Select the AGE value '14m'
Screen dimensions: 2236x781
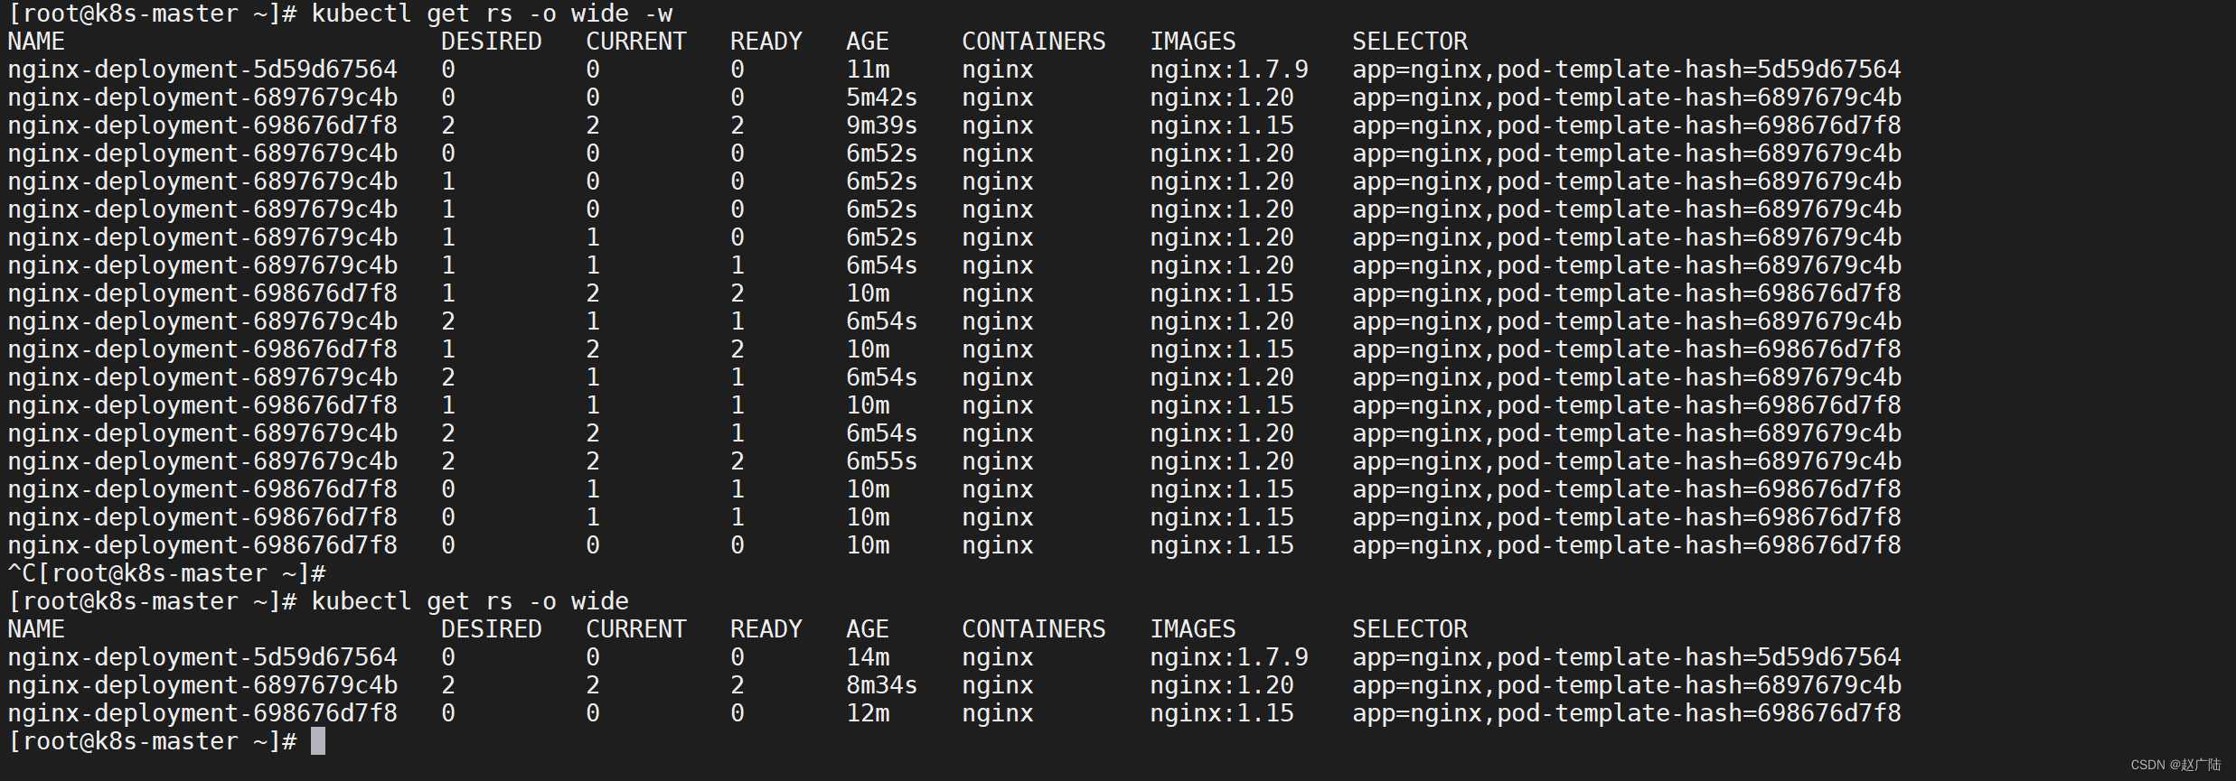pyautogui.click(x=868, y=657)
